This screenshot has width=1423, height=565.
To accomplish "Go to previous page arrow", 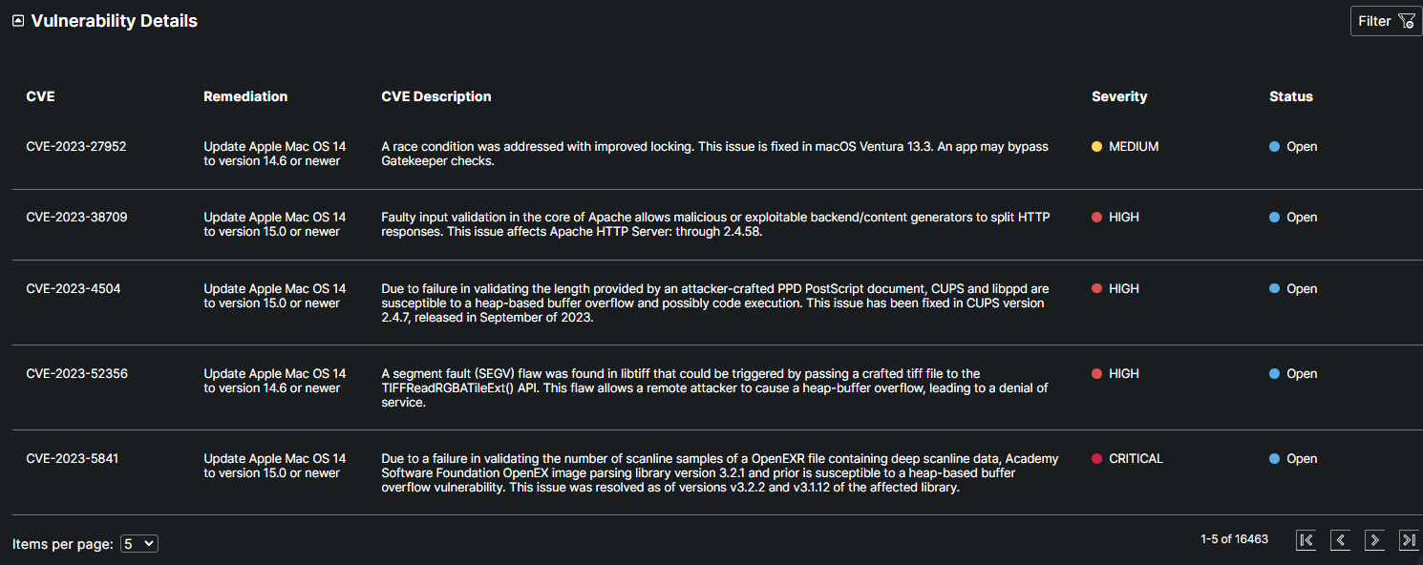I will [1341, 540].
